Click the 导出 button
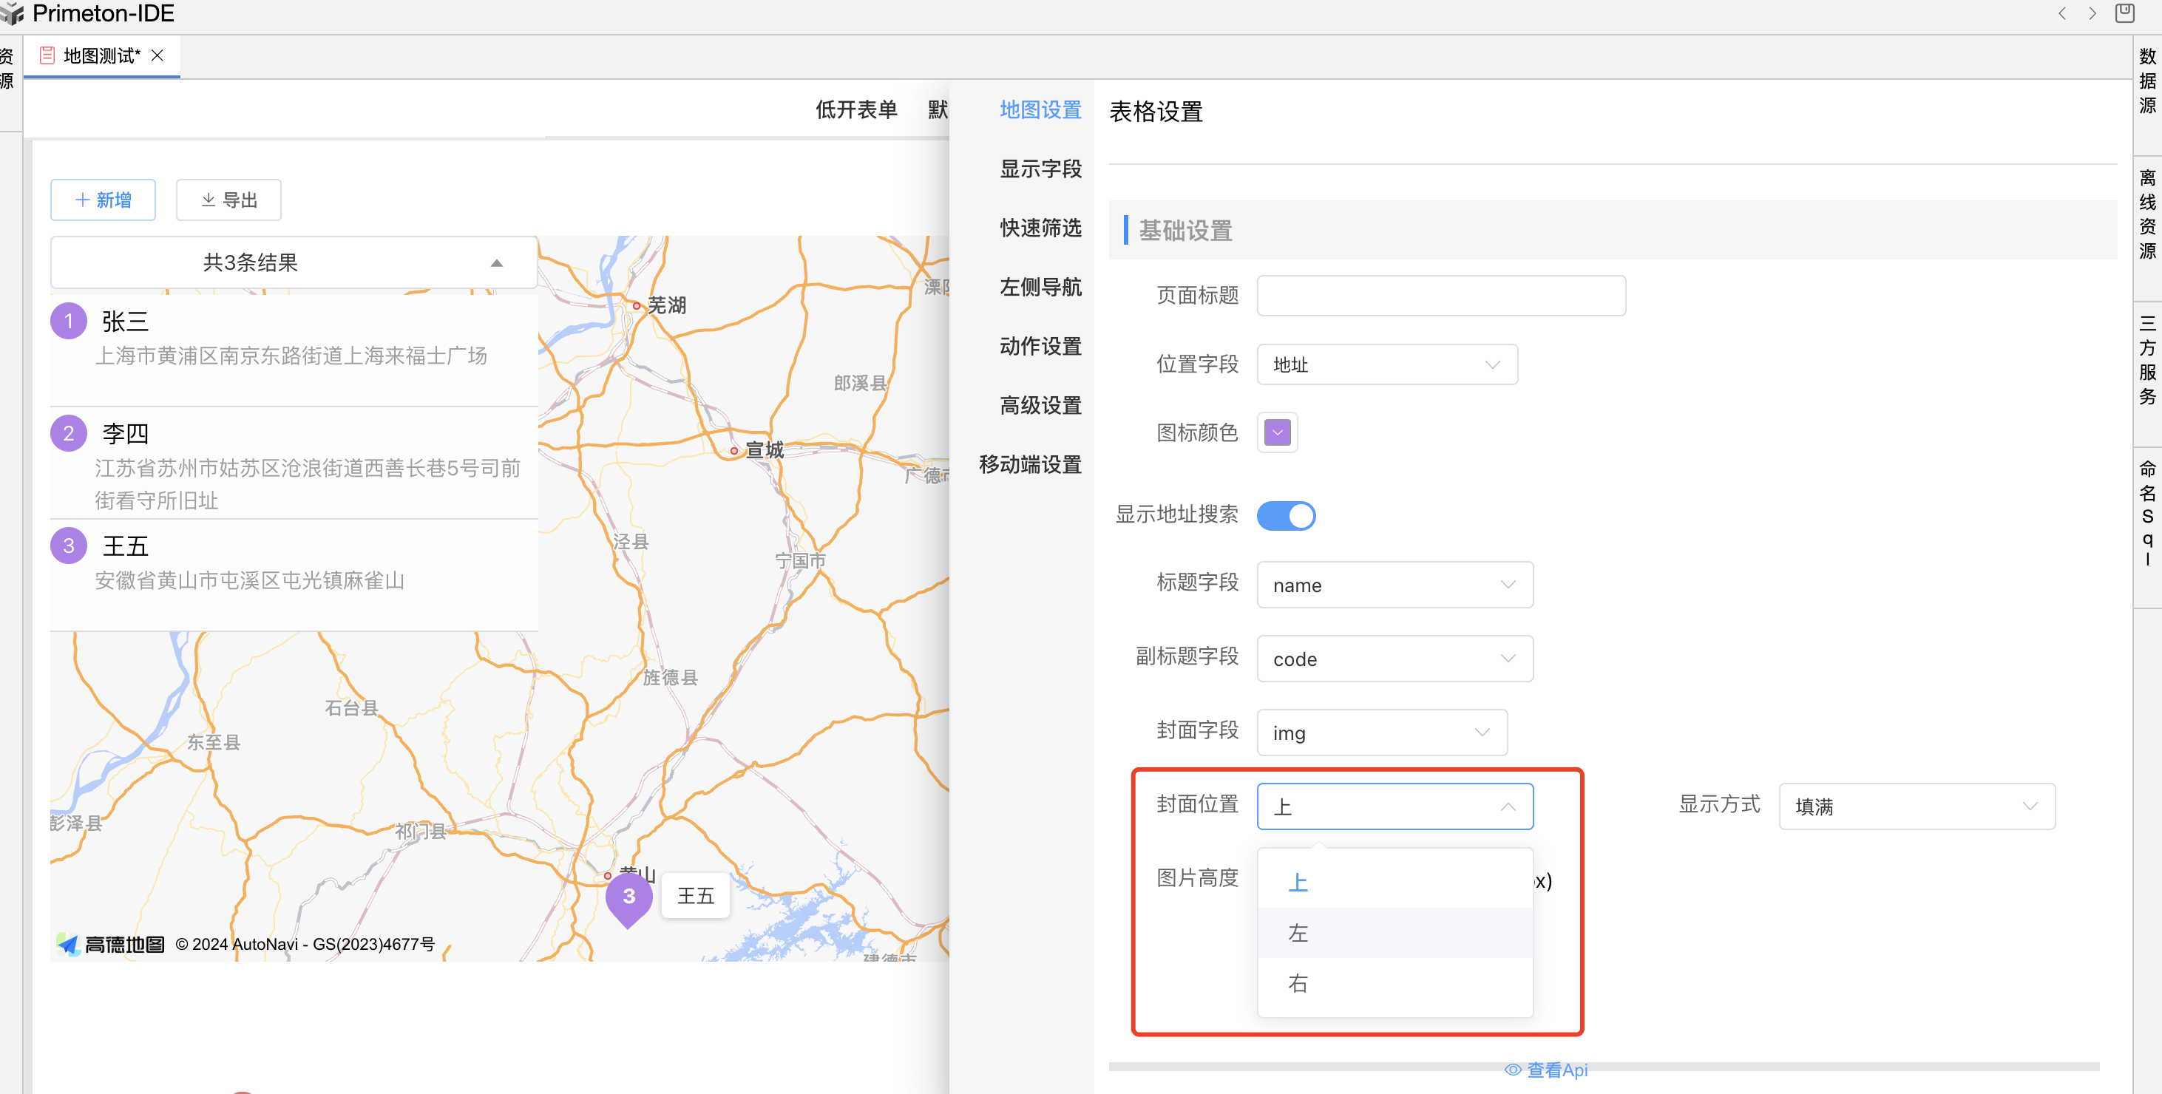The width and height of the screenshot is (2162, 1094). (228, 200)
